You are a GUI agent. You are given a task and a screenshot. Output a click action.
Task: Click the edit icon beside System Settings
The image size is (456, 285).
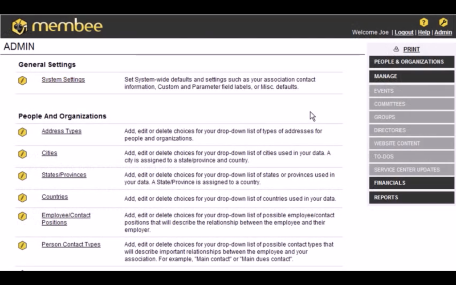coord(22,81)
